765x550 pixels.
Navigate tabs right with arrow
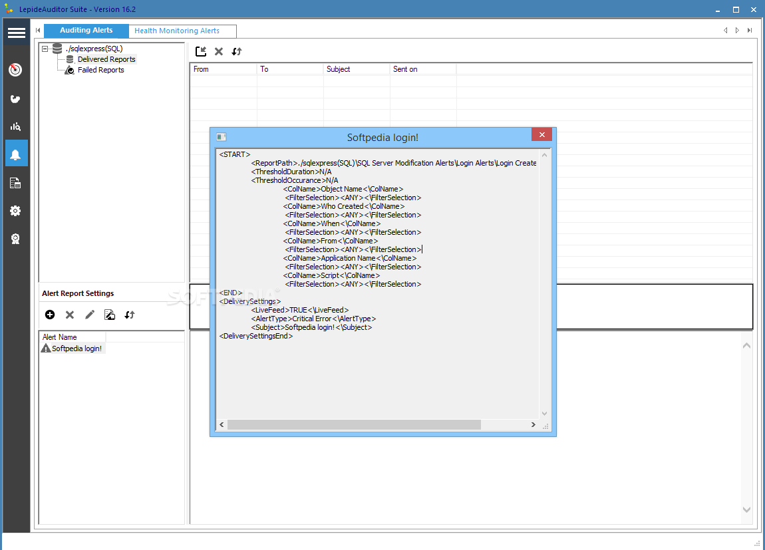click(x=737, y=30)
